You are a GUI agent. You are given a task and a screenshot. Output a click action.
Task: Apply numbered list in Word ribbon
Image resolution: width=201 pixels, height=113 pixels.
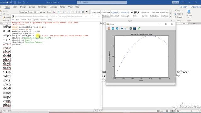[x=64, y=12]
